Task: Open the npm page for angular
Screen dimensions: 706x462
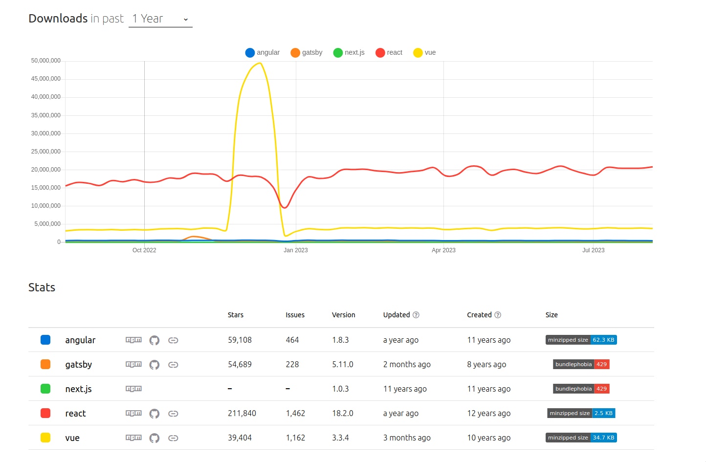Action: tap(133, 340)
